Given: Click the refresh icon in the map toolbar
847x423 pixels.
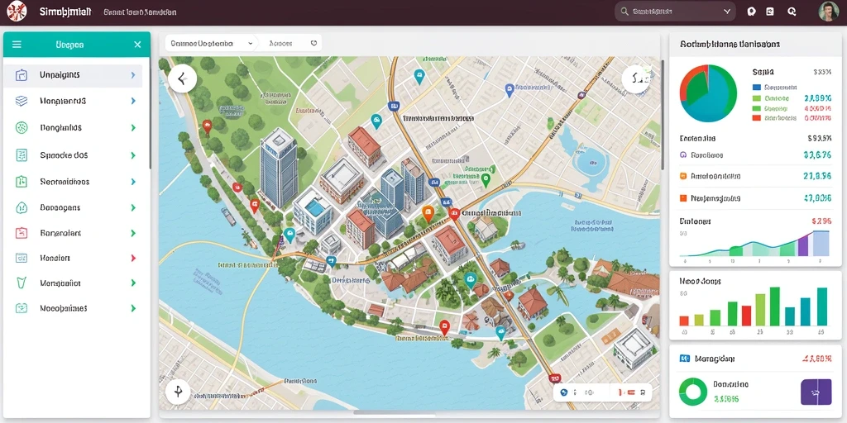Looking at the screenshot, I should 313,43.
